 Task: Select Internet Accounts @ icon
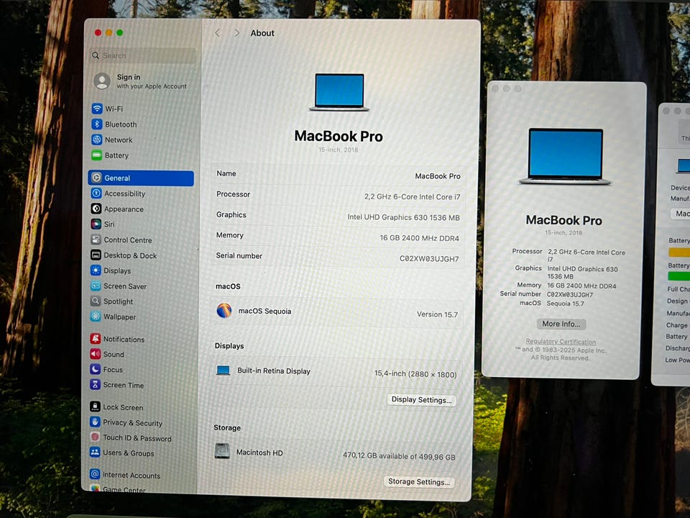click(x=95, y=474)
